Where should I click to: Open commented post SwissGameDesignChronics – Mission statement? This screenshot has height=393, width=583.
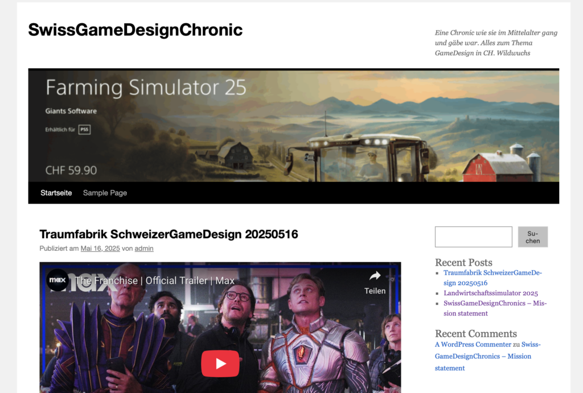pos(488,356)
